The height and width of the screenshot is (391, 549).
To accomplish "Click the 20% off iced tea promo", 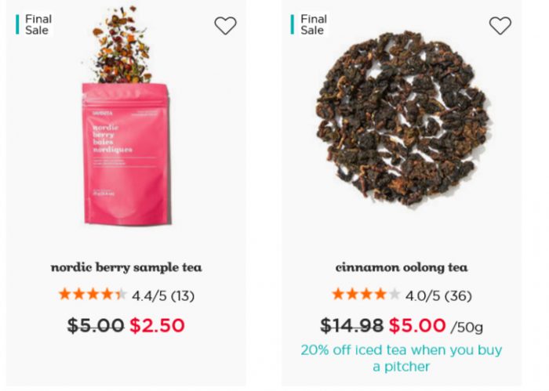I will [402, 358].
